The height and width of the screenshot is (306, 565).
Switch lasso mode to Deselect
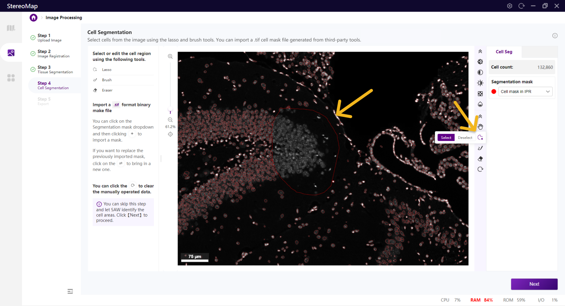pyautogui.click(x=465, y=137)
